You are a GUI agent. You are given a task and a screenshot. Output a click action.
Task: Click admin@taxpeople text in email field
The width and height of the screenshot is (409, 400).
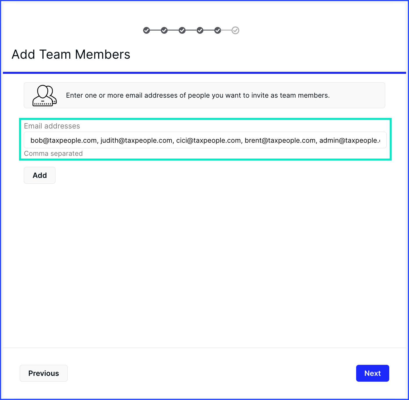click(x=350, y=140)
